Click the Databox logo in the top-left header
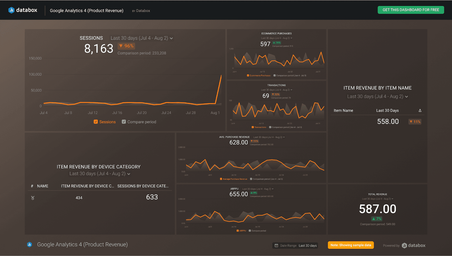Image resolution: width=452 pixels, height=256 pixels. coord(23,10)
